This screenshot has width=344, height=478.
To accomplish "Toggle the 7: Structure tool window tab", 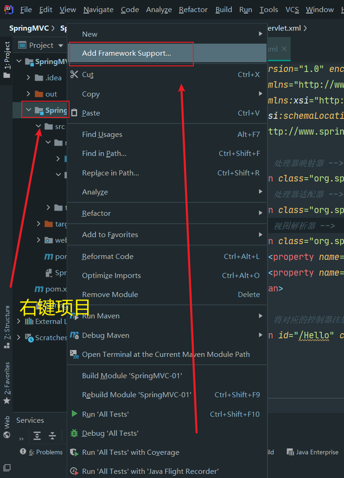I will coord(6,326).
